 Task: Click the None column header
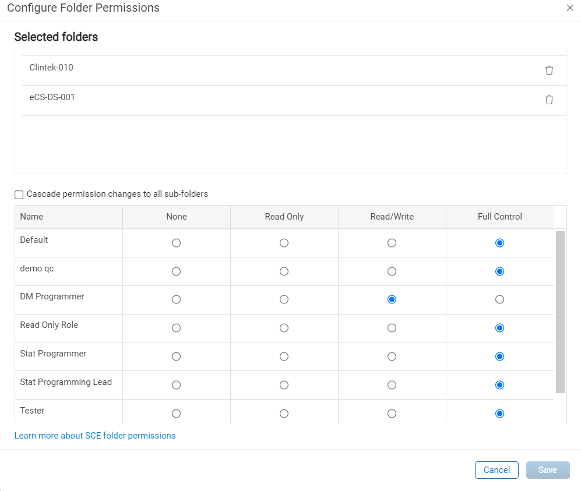177,217
